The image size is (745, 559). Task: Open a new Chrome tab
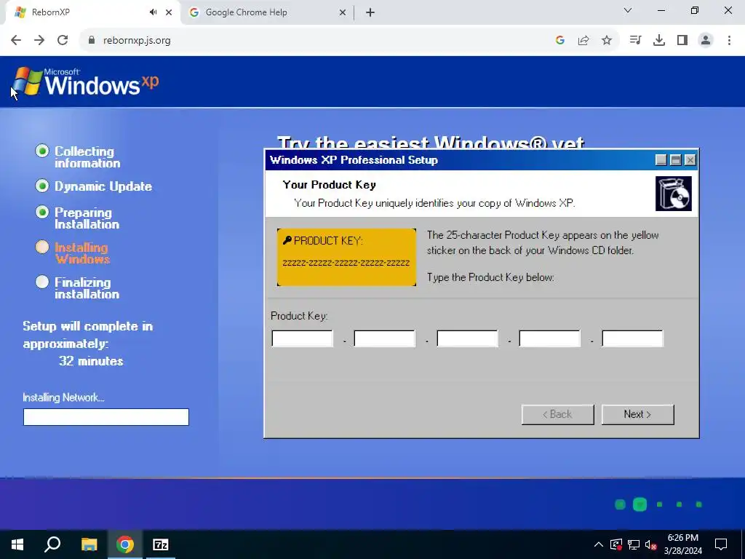point(370,12)
